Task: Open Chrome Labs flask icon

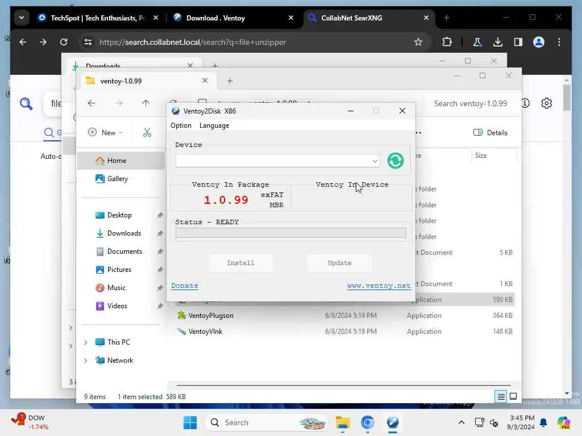Action: (x=477, y=42)
